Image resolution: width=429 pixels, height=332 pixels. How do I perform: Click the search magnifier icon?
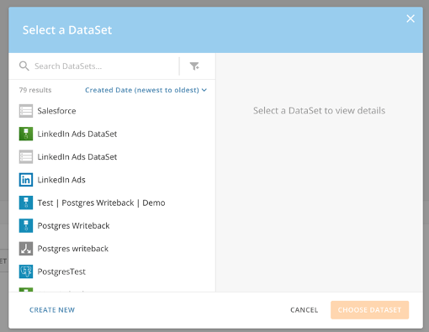(x=24, y=66)
